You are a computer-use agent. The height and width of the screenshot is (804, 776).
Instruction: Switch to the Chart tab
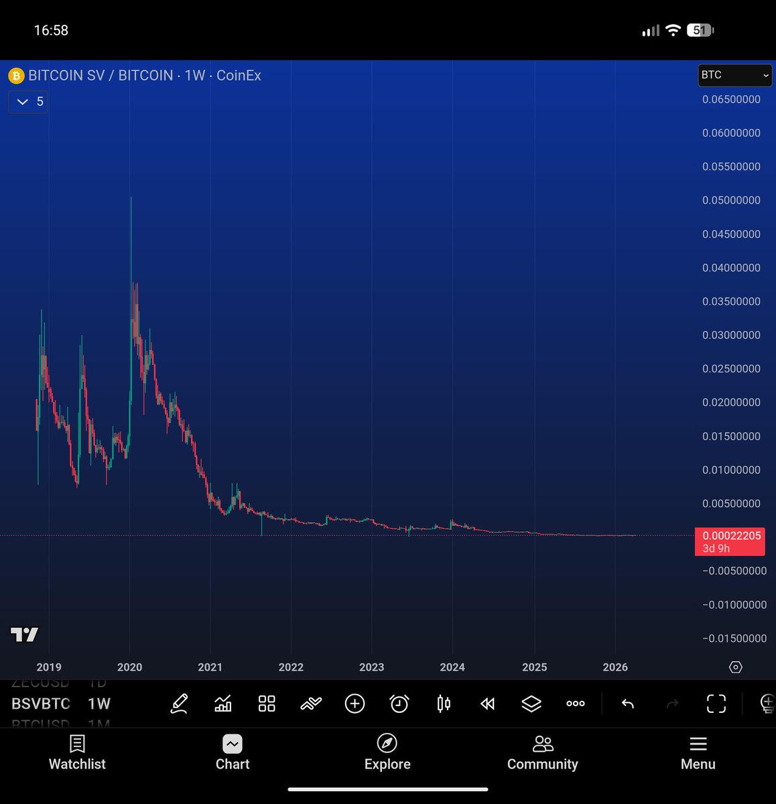click(x=233, y=752)
